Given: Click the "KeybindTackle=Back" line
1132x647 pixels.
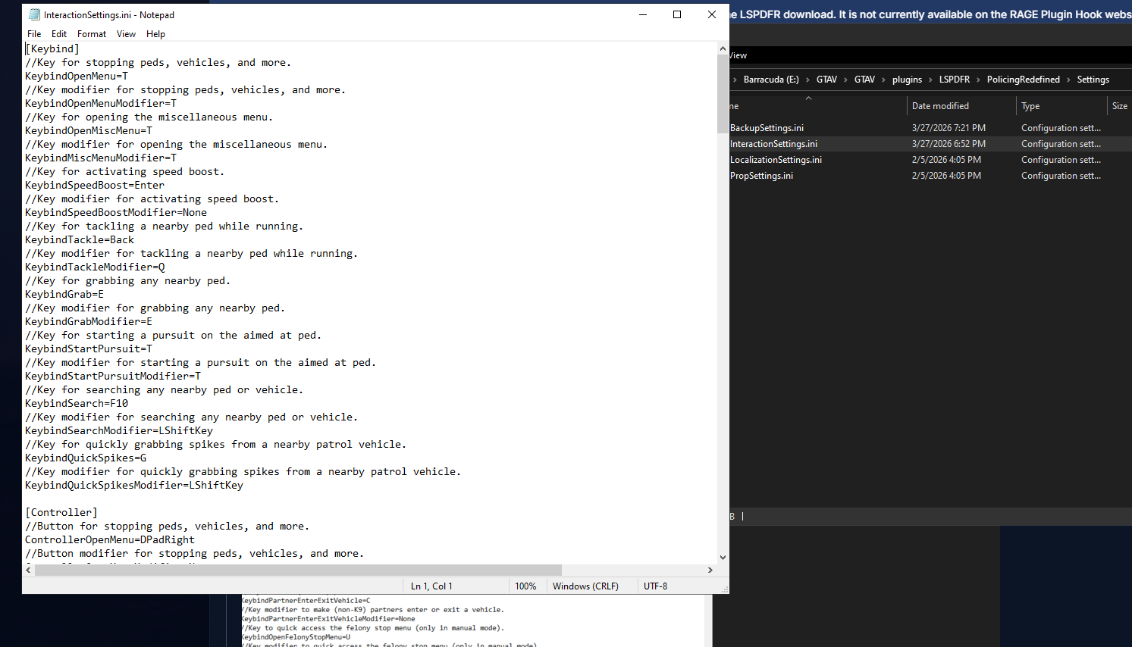Looking at the screenshot, I should 80,240.
